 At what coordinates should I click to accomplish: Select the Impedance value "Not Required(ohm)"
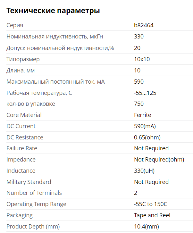tap(159, 160)
